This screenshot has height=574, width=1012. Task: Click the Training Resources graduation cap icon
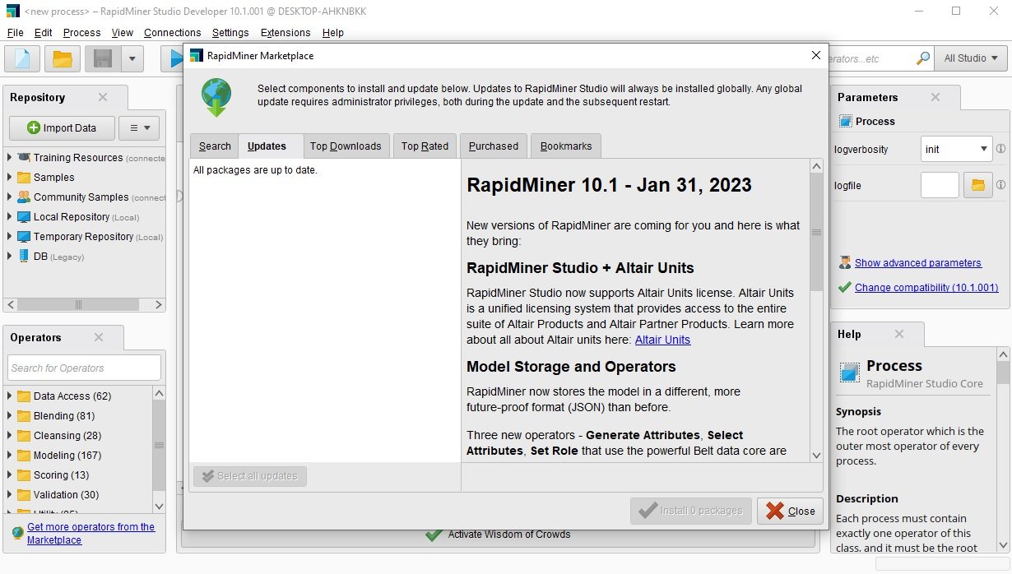coord(23,157)
